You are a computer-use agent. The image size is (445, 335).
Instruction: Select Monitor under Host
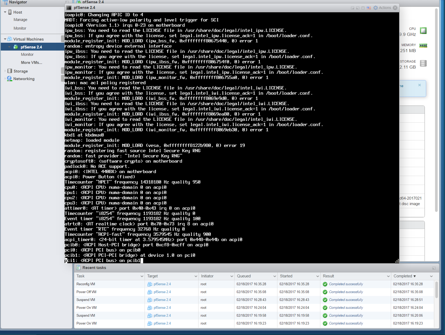[20, 28]
